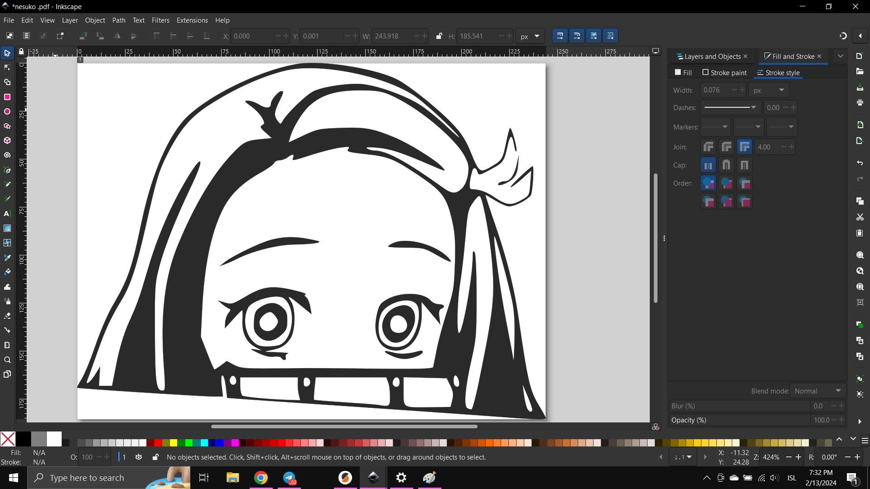Select the Node editing tool

[7, 68]
